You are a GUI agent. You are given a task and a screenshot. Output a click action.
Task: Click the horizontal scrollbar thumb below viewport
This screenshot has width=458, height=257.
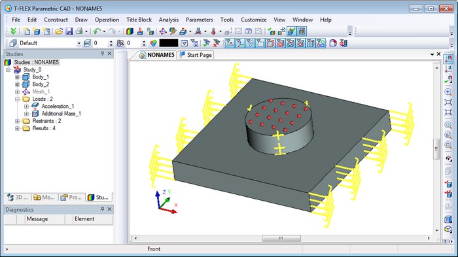(x=281, y=238)
